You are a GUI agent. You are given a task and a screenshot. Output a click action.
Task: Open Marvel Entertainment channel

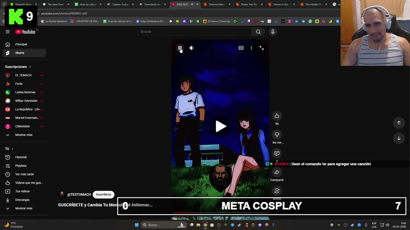24,118
